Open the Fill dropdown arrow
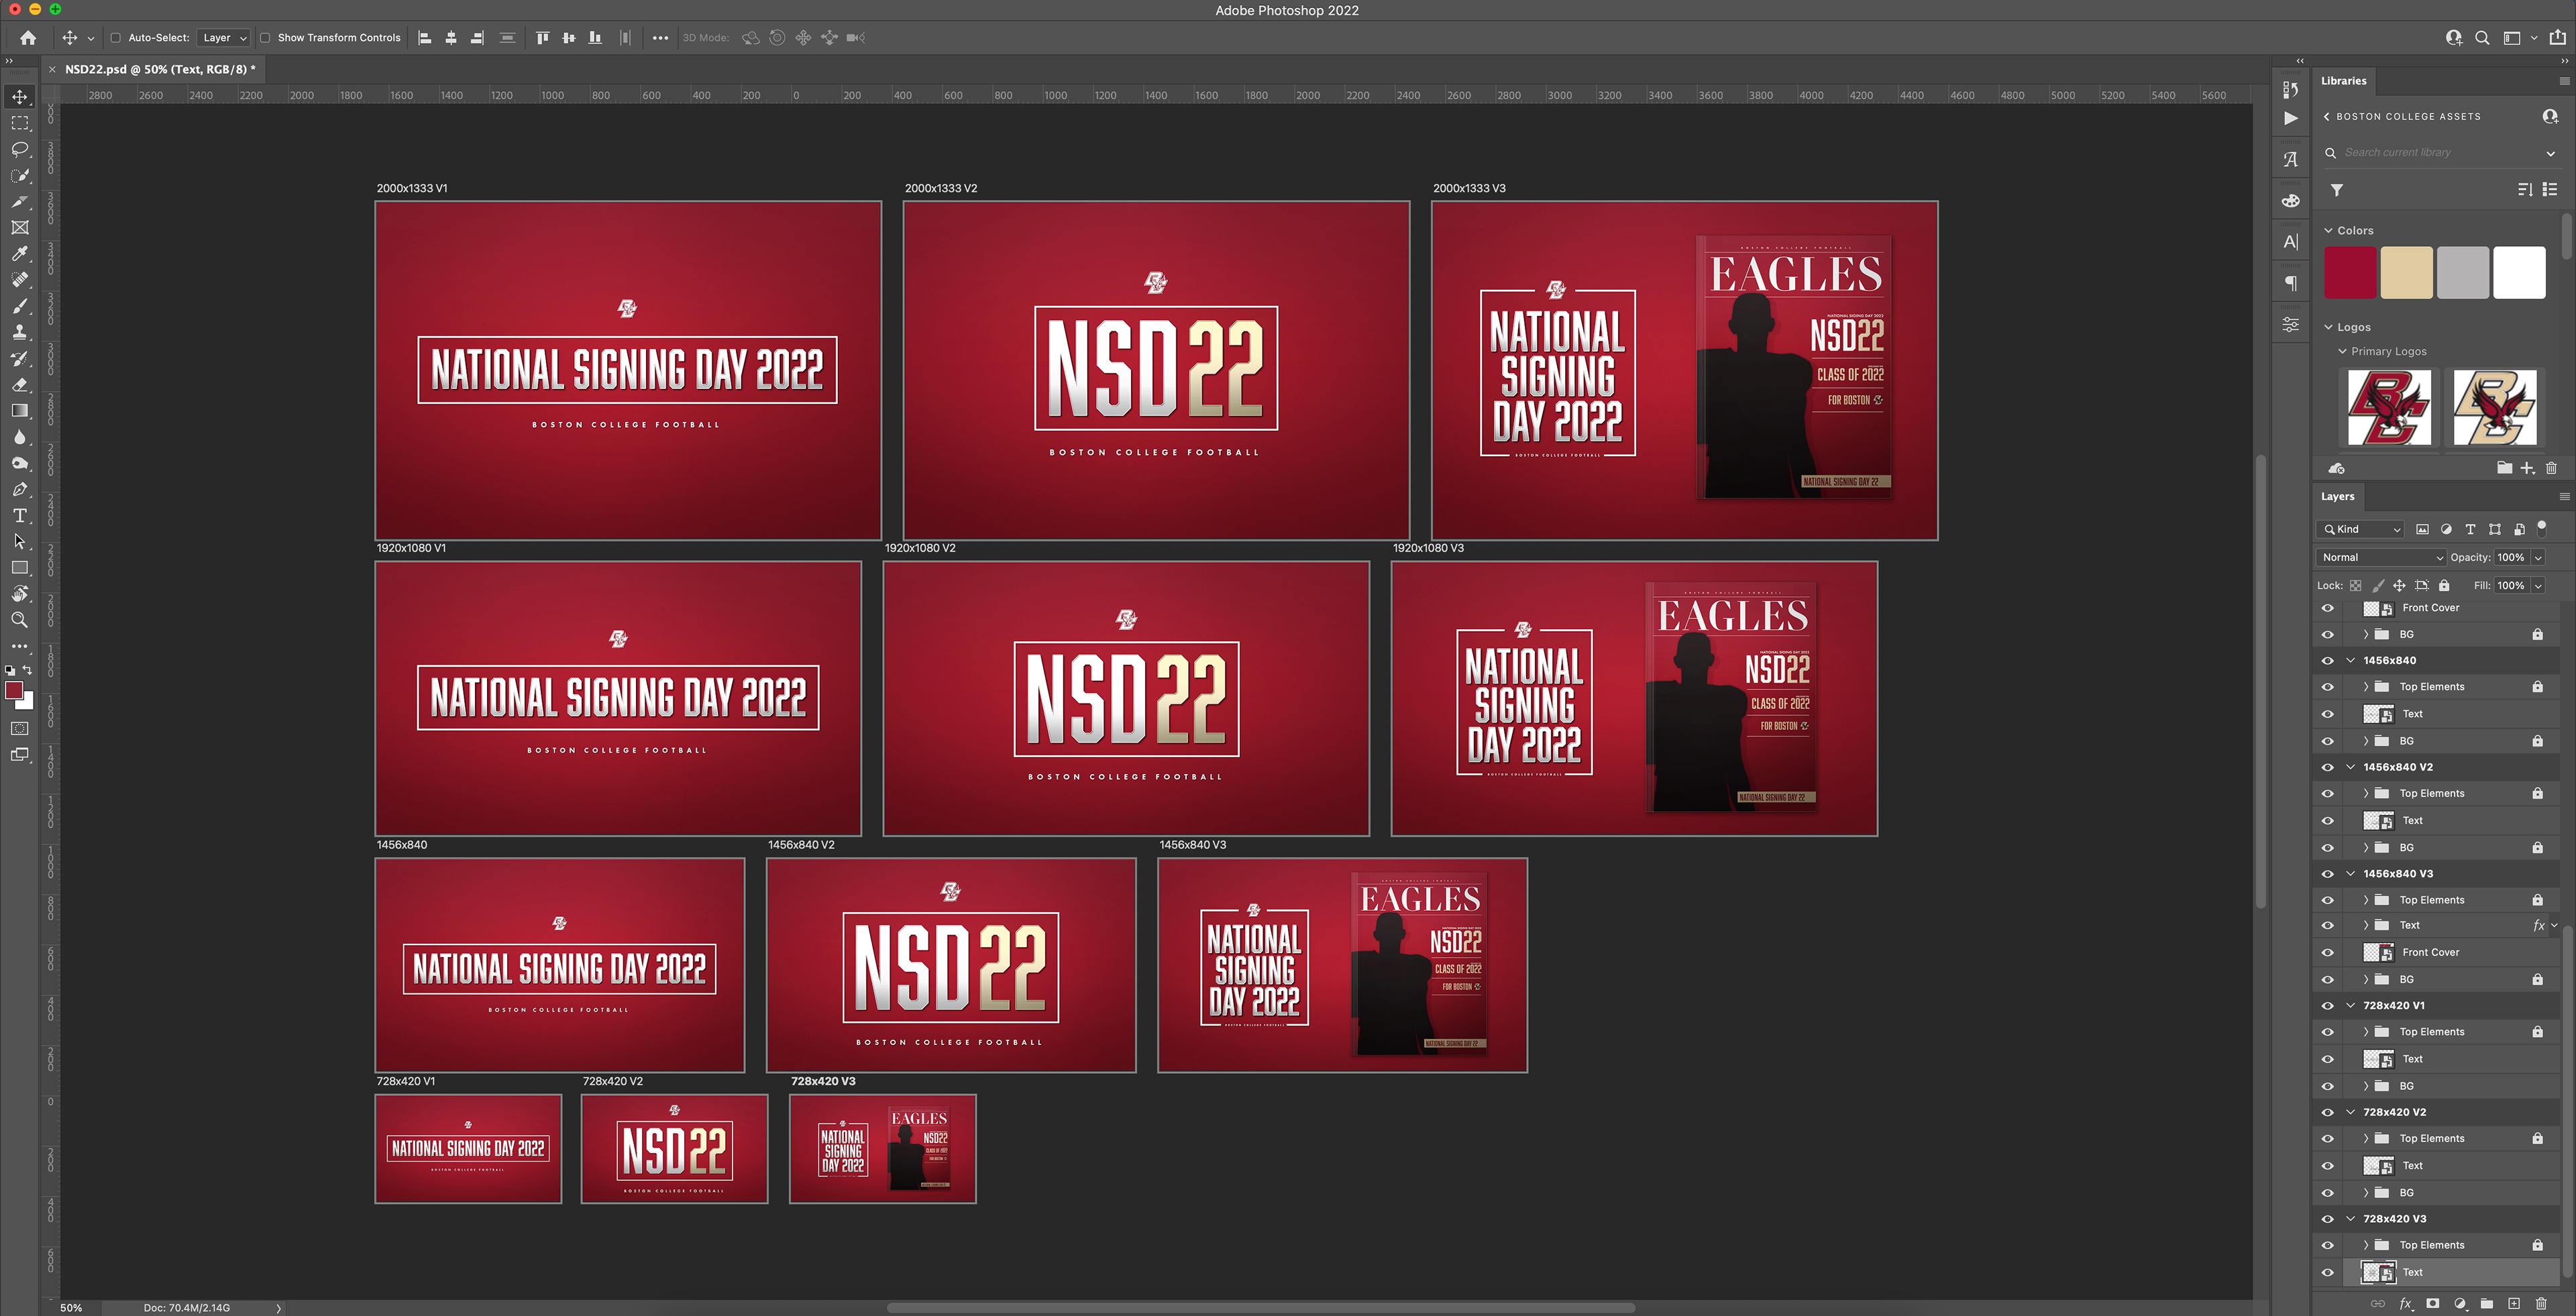Viewport: 2576px width, 1316px height. point(2538,586)
